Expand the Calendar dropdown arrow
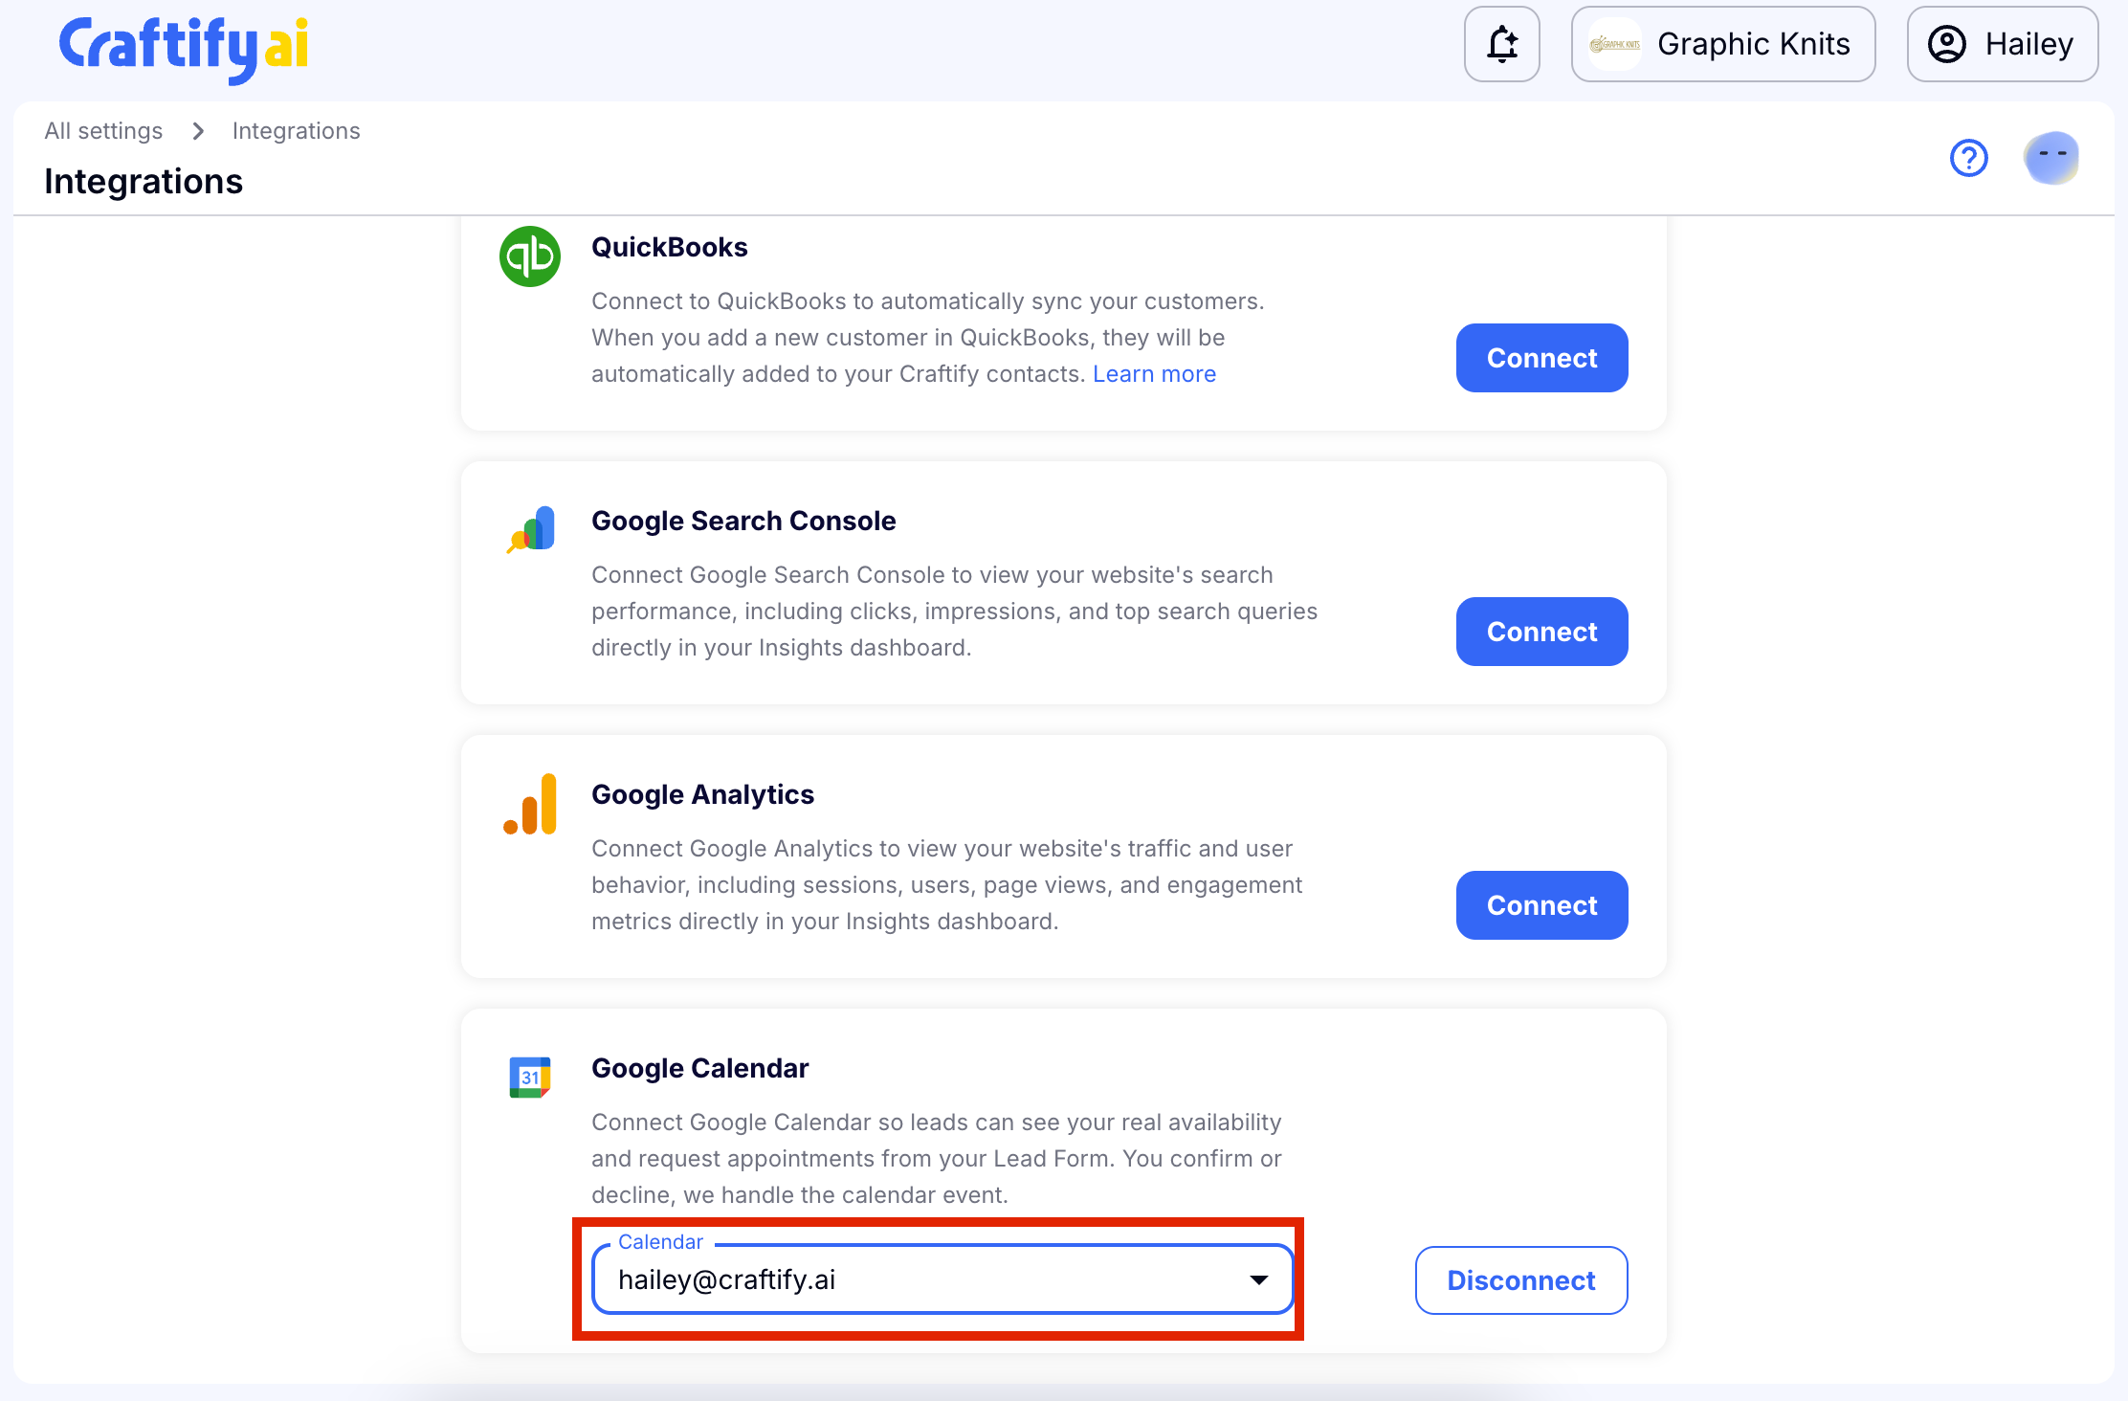This screenshot has height=1401, width=2128. click(1259, 1279)
